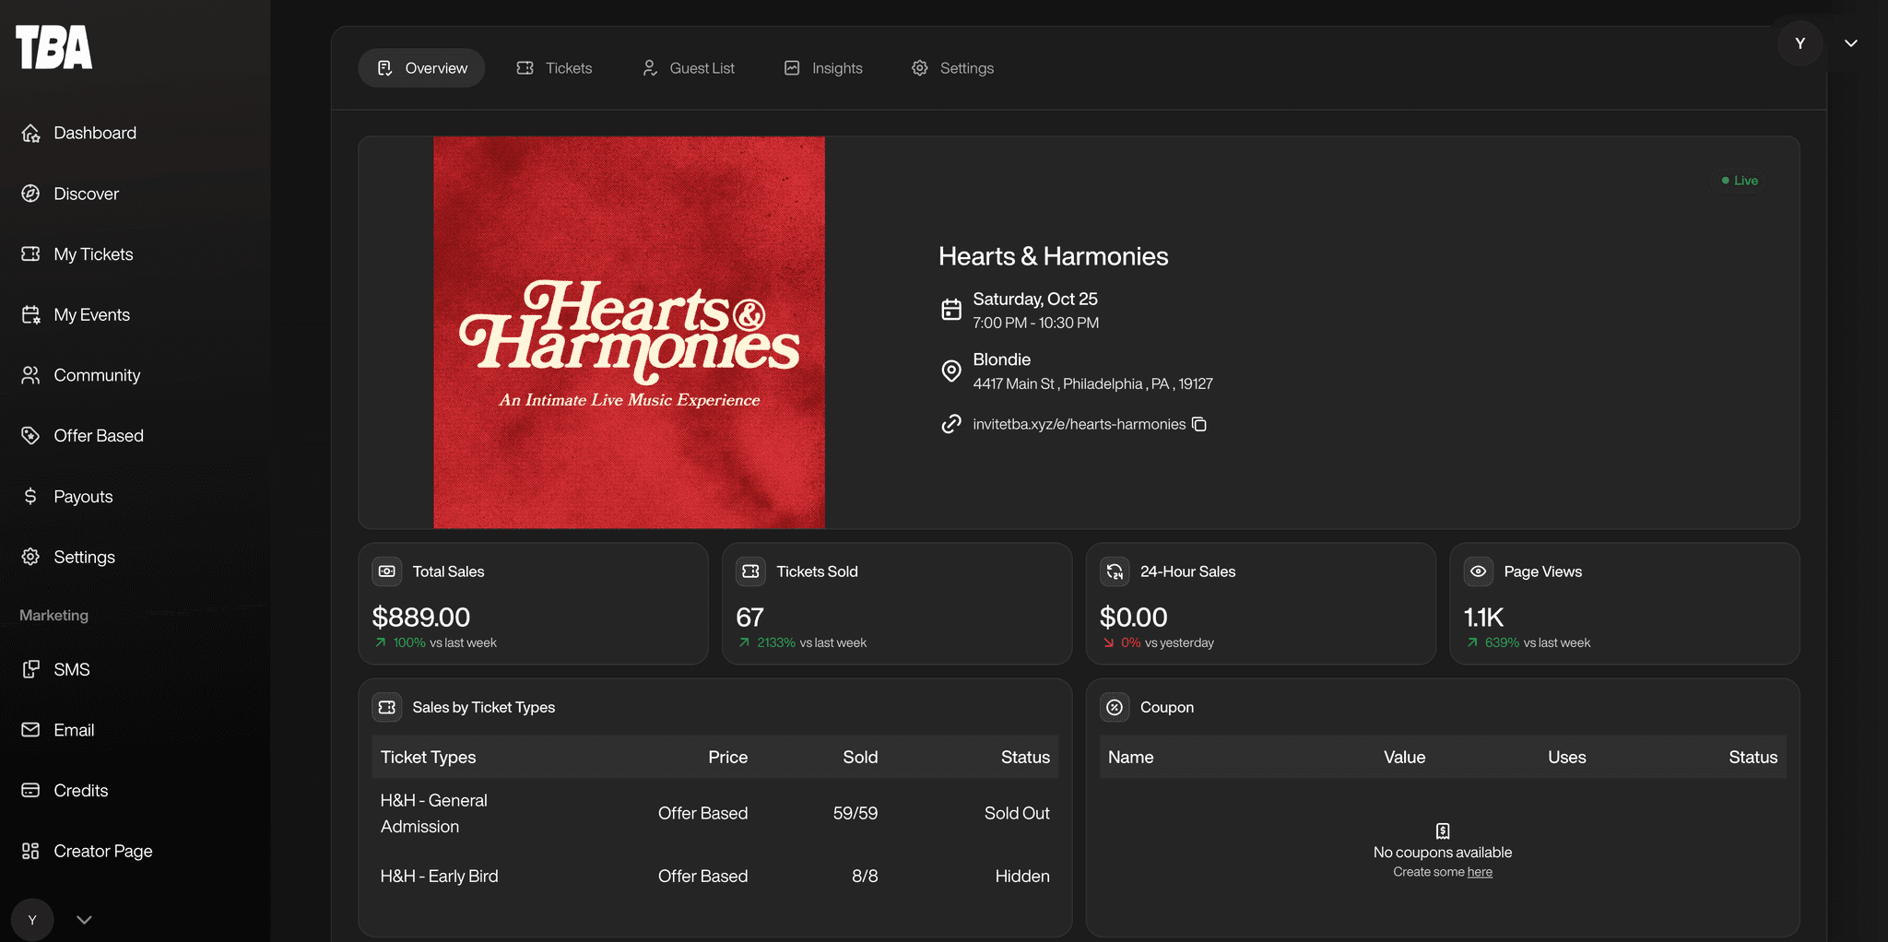This screenshot has height=942, width=1888.
Task: Follow the "here" link to create coupons
Action: (1480, 872)
